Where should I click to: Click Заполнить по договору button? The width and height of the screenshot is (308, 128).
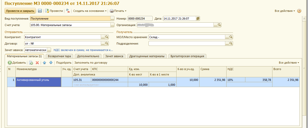click(91, 63)
